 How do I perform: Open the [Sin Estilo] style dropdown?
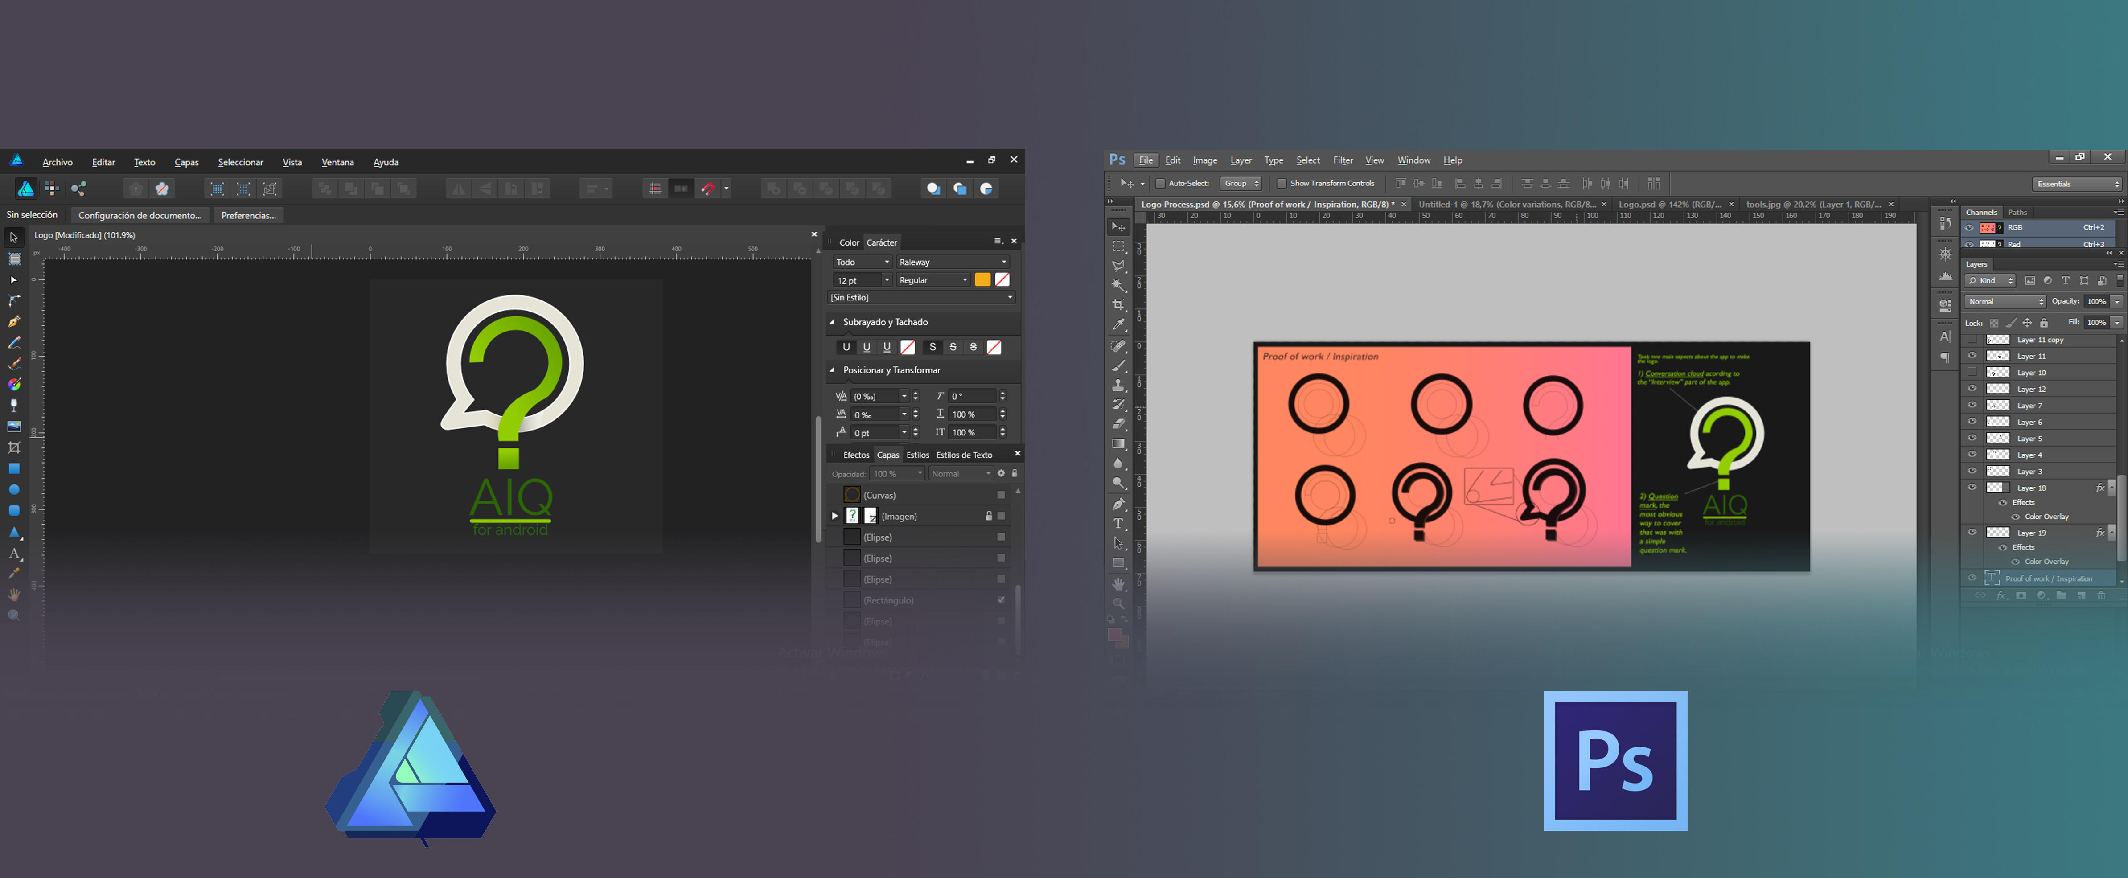pyautogui.click(x=921, y=297)
